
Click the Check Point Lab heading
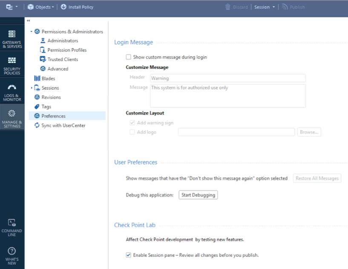(x=135, y=225)
